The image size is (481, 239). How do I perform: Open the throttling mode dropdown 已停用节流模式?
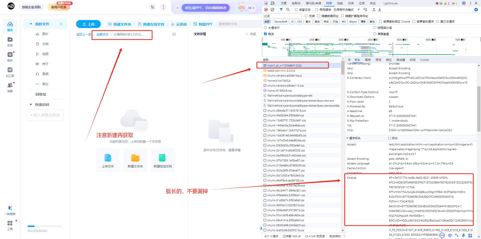[x=347, y=10]
